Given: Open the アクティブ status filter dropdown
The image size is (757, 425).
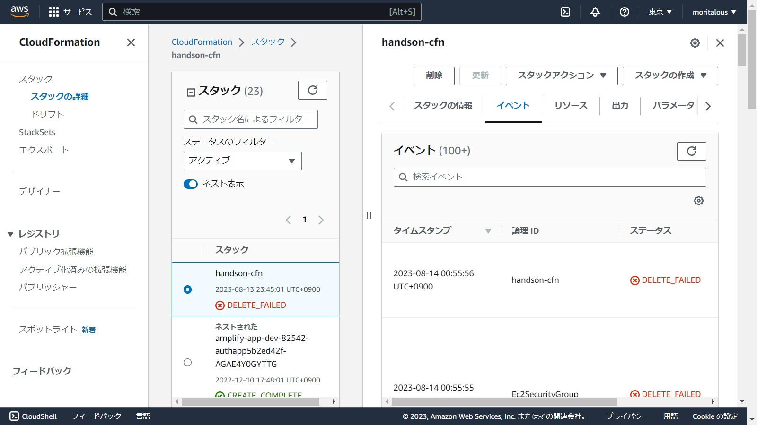Looking at the screenshot, I should click(x=242, y=161).
